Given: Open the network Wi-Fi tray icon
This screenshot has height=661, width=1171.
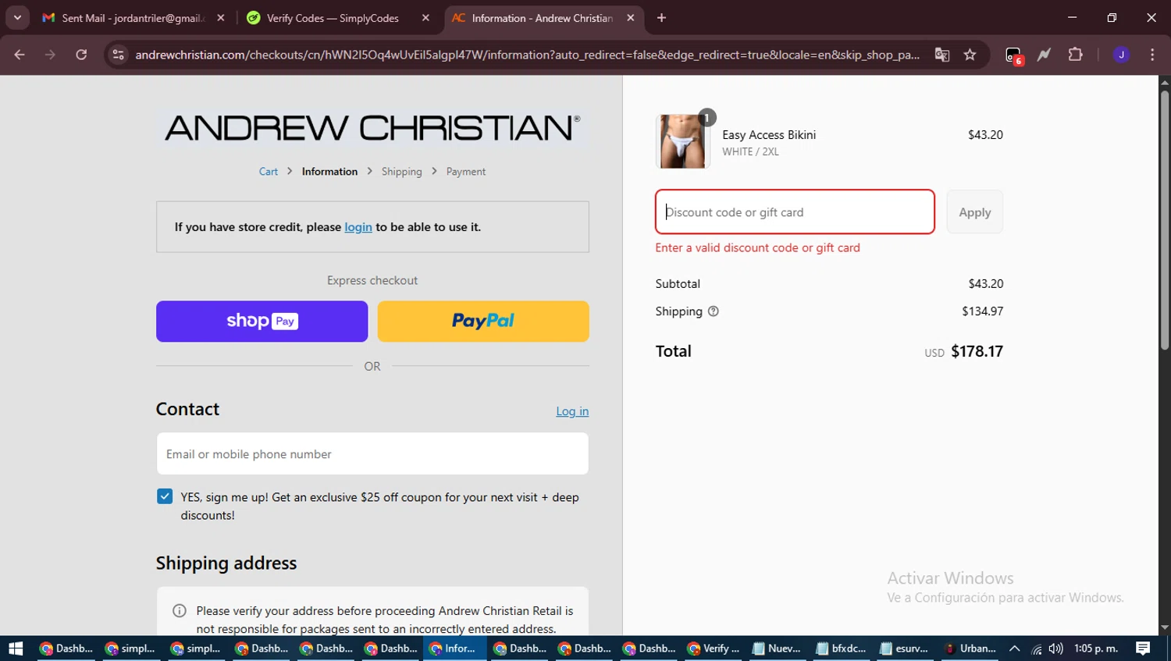Looking at the screenshot, I should point(1036,649).
